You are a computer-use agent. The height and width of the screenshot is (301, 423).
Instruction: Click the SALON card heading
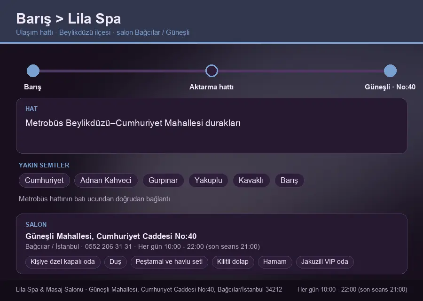pos(36,224)
